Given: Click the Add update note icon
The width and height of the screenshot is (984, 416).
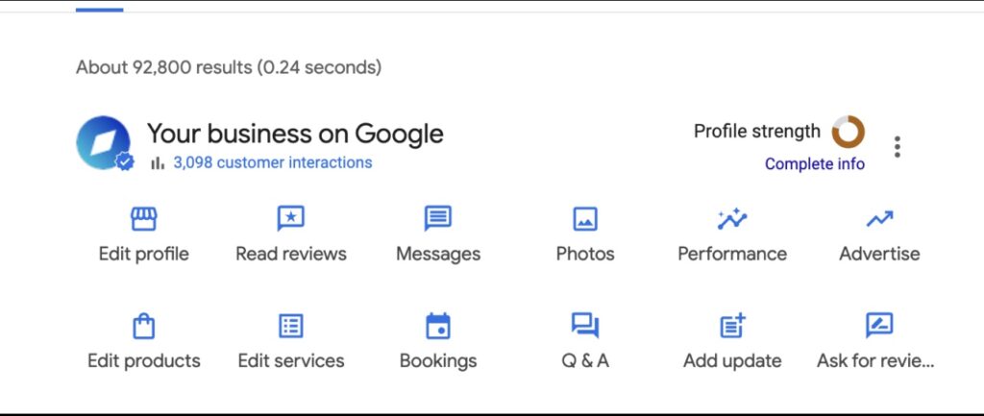Looking at the screenshot, I should pyautogui.click(x=732, y=326).
